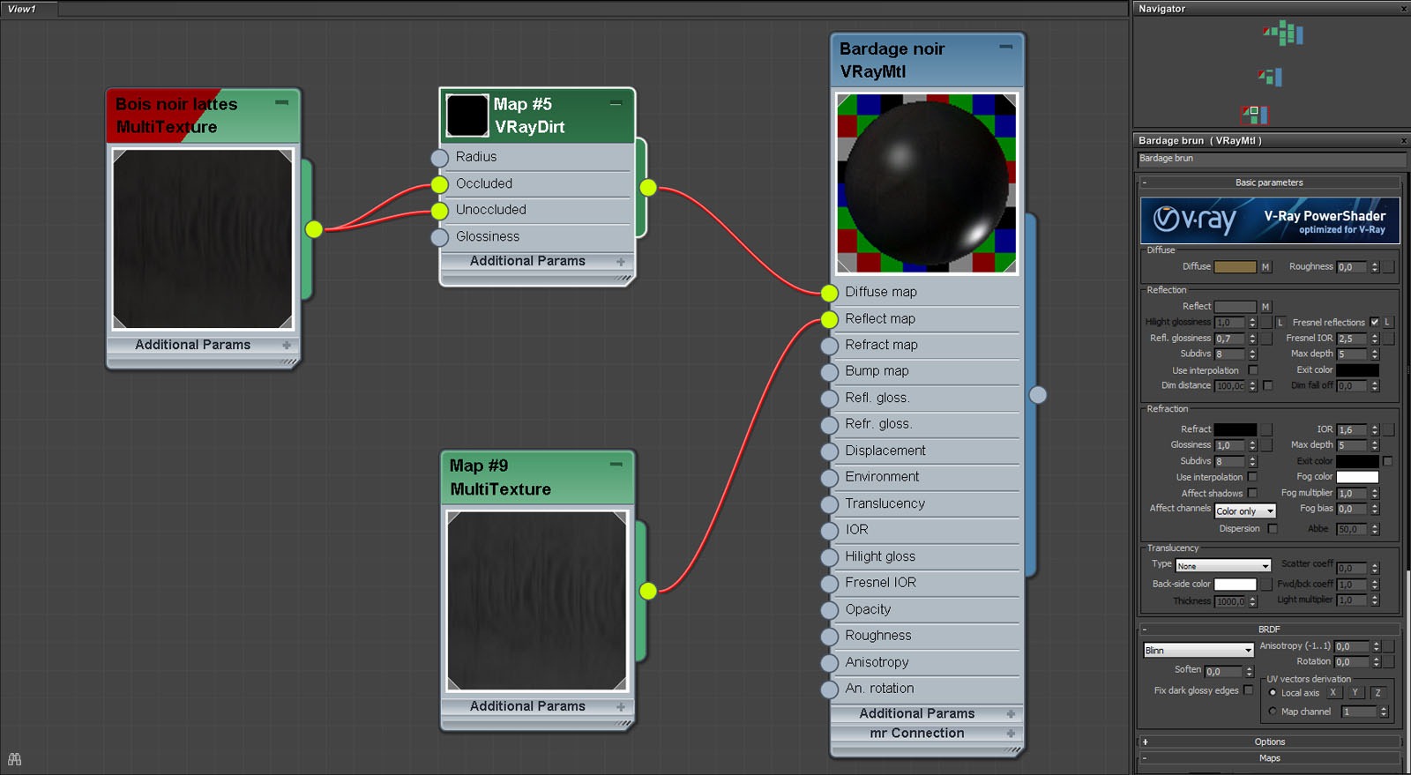Screen dimensions: 1411x775
Task: Enable Fix dark glossy edges
Action: [x=1248, y=690]
